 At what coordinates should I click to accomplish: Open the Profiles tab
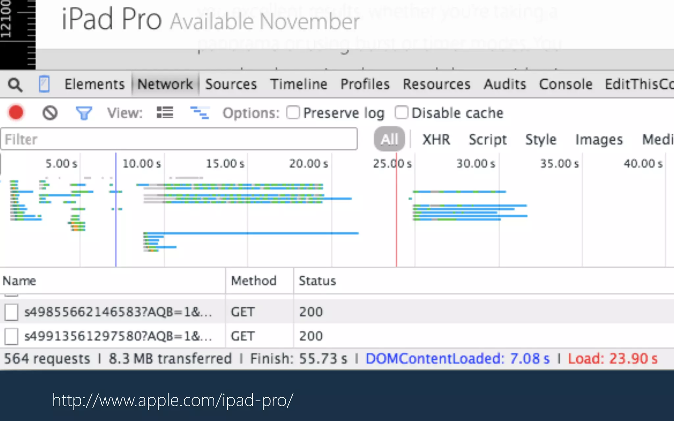coord(365,84)
